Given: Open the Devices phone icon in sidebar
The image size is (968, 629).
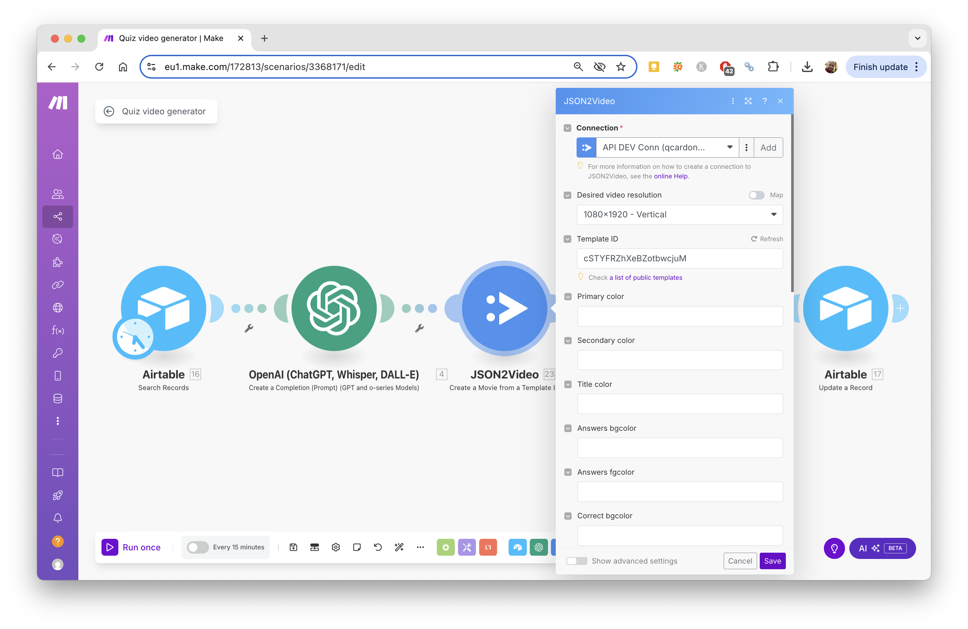Looking at the screenshot, I should coord(58,376).
